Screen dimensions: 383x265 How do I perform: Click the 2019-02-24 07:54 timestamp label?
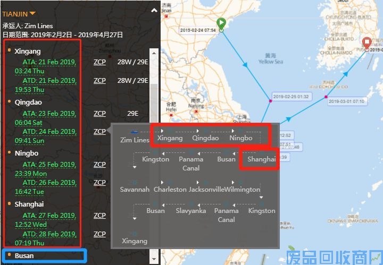(198, 31)
